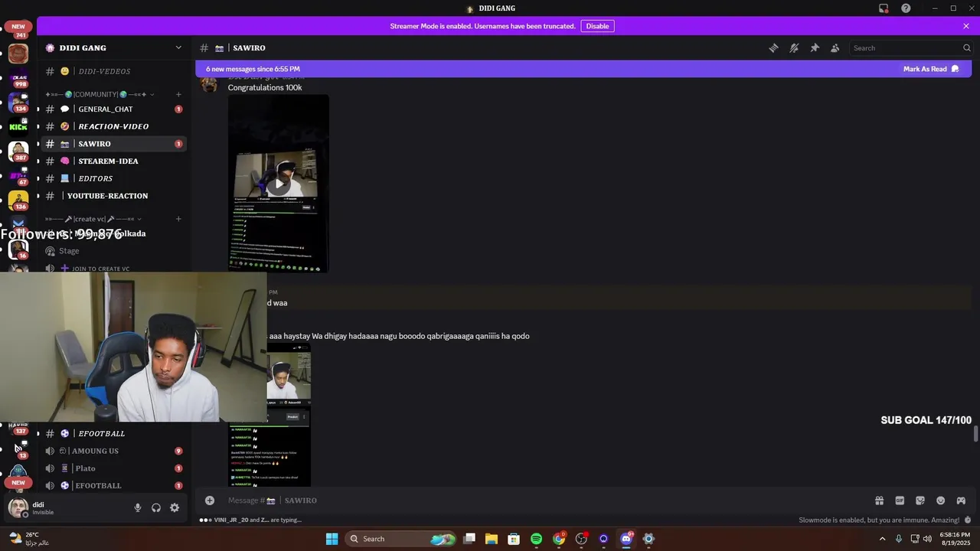Open server icon with 134 badge
The height and width of the screenshot is (551, 980).
click(18, 102)
